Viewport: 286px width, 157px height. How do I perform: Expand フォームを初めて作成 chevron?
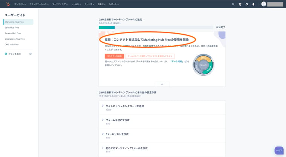[103, 120]
